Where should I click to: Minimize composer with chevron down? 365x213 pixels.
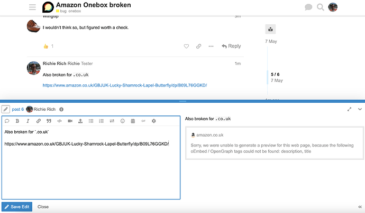[x=360, y=109]
